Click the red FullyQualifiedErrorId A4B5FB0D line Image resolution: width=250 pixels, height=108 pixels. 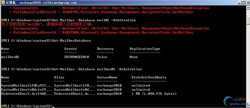click(x=101, y=32)
